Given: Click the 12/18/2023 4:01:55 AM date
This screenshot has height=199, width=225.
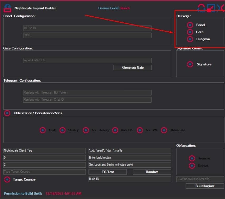Looking at the screenshot, I should click(63, 193).
